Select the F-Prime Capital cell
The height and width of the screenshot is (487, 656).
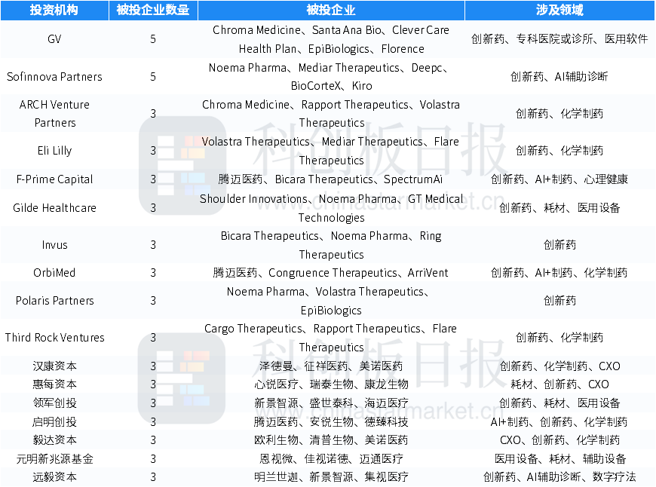(x=54, y=179)
